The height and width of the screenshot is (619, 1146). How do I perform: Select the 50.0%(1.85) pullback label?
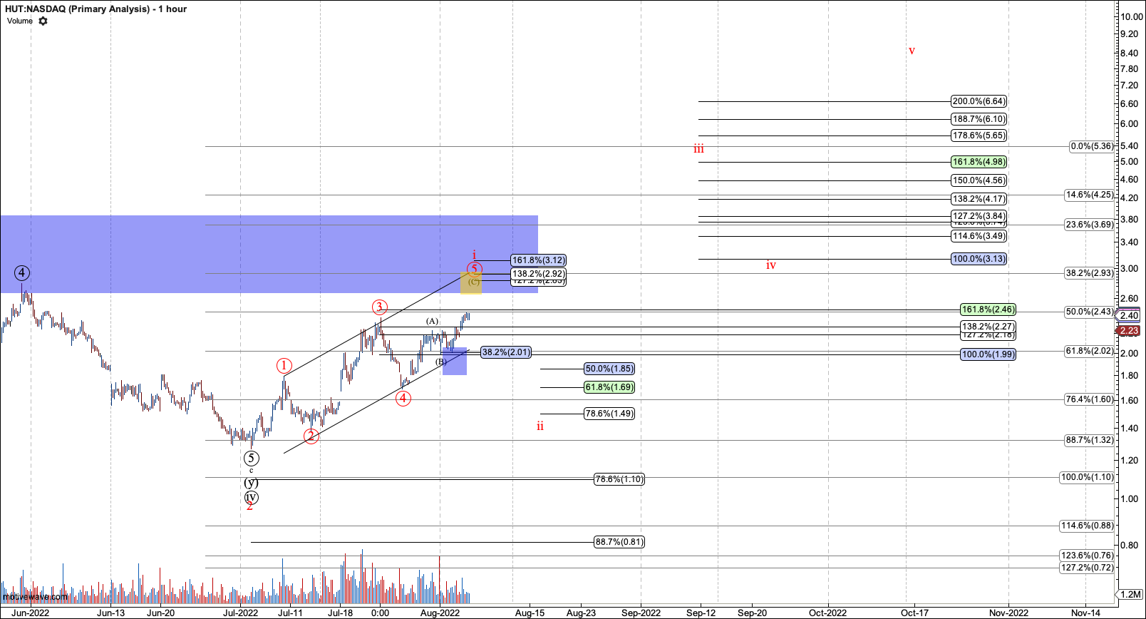point(609,369)
